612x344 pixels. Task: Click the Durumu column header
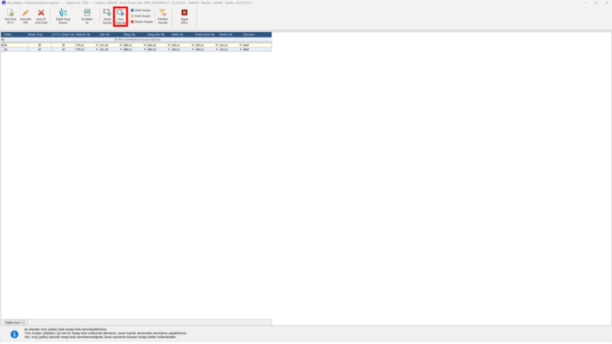pos(257,35)
